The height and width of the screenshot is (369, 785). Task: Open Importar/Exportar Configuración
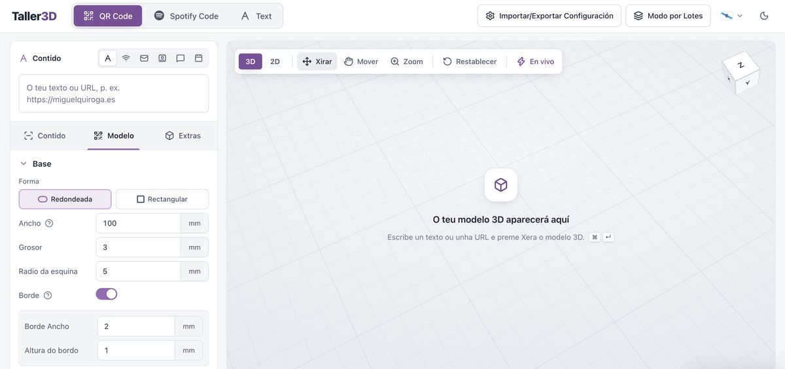(549, 16)
